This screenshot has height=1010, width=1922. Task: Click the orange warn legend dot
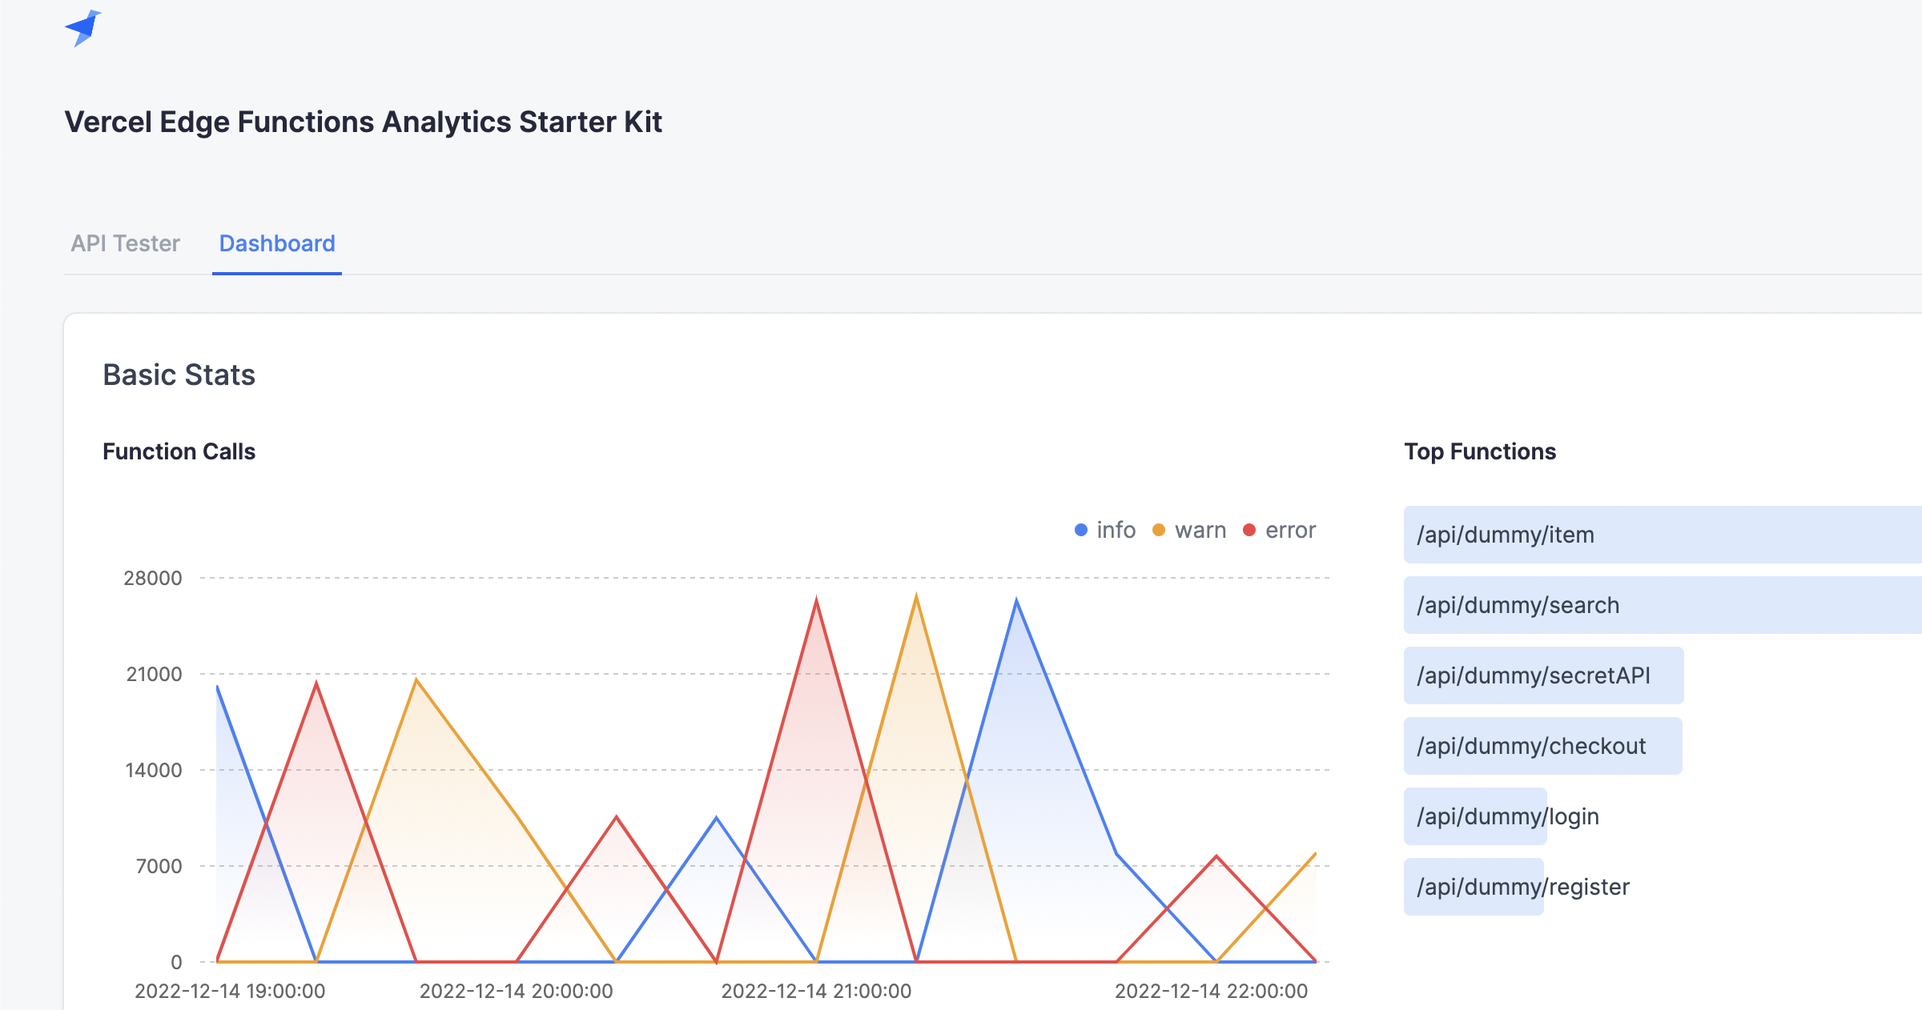click(1159, 530)
